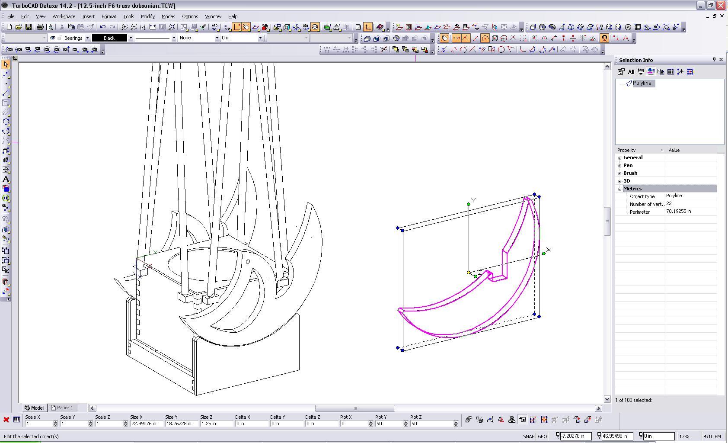Image resolution: width=728 pixels, height=443 pixels.
Task: Click the Save file icon
Action: pos(29,27)
